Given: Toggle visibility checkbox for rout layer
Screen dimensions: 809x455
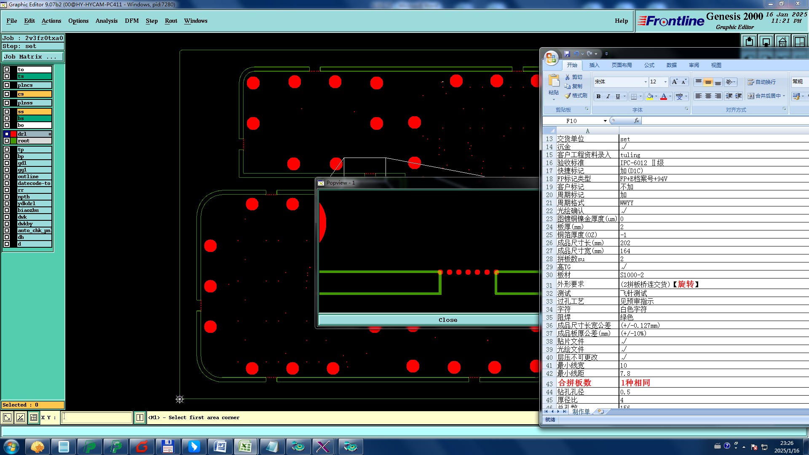Looking at the screenshot, I should [x=7, y=141].
